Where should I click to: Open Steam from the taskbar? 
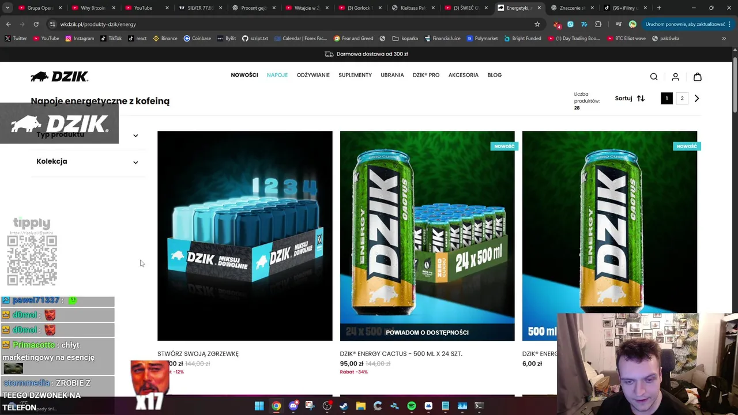tap(344, 406)
